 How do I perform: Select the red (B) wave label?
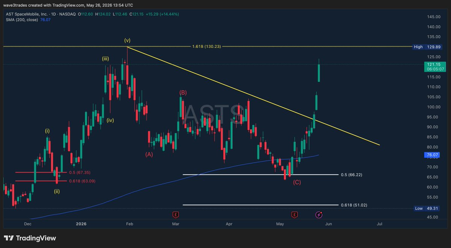(x=183, y=92)
